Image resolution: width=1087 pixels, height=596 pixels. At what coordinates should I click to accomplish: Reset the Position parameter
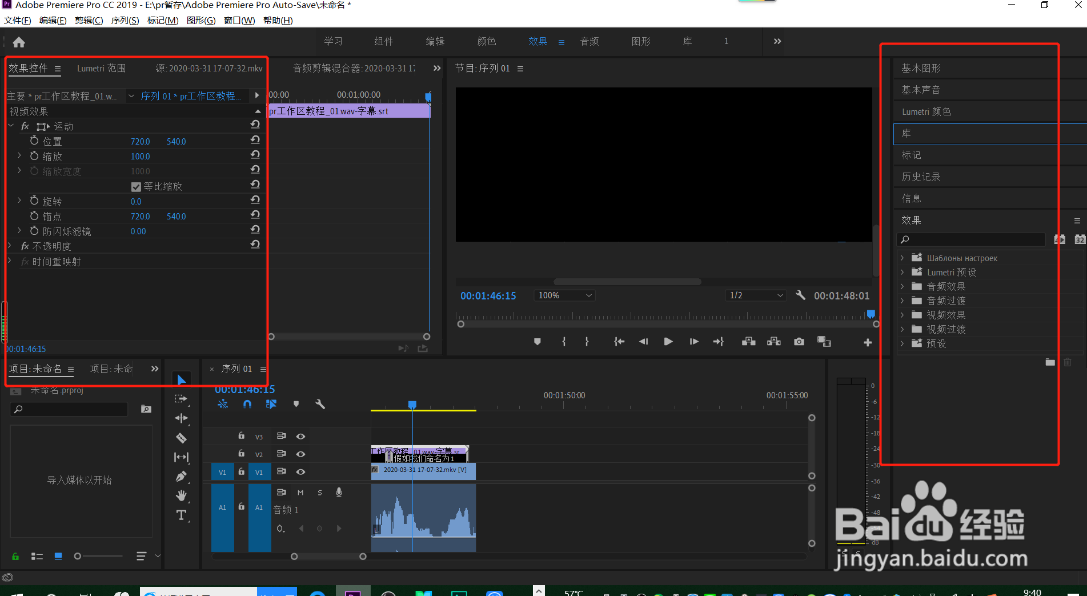tap(255, 140)
